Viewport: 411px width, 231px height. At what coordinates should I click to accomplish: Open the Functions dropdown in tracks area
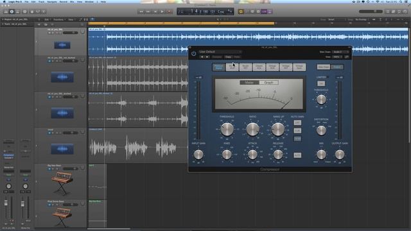click(59, 19)
